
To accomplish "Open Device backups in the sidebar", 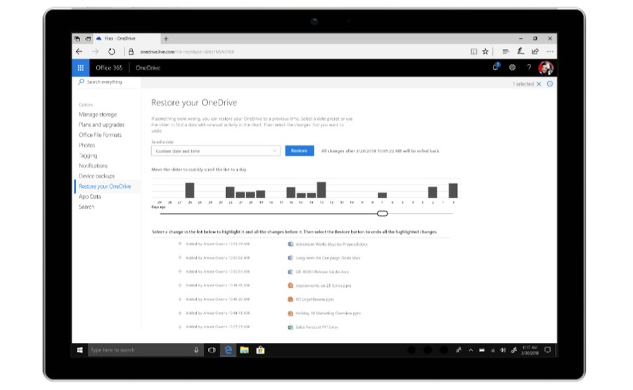I will 96,176.
